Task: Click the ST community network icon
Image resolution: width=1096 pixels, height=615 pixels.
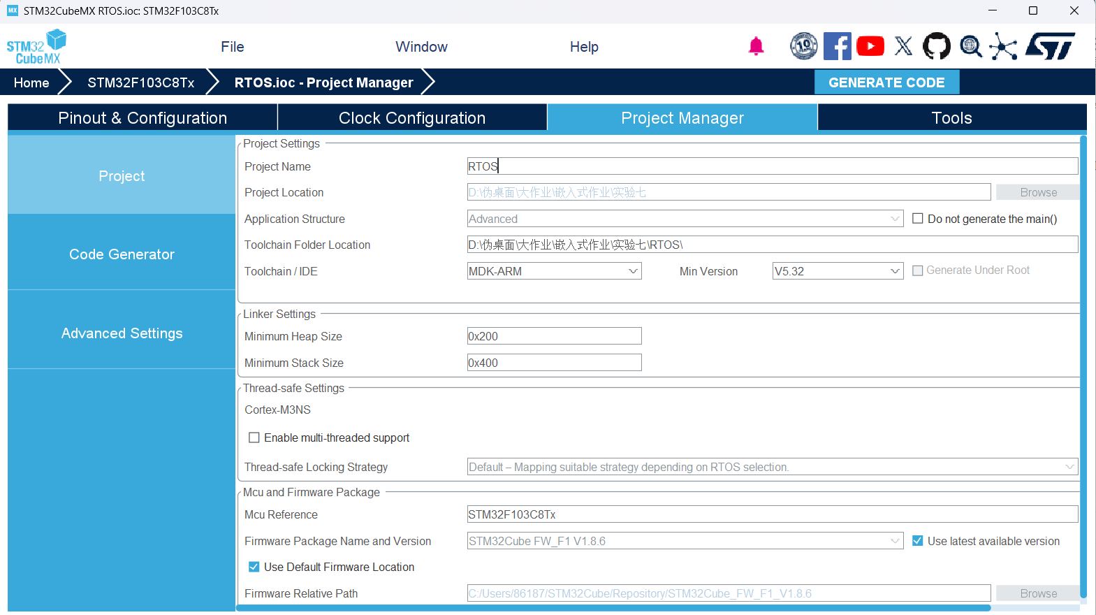Action: coord(1003,46)
